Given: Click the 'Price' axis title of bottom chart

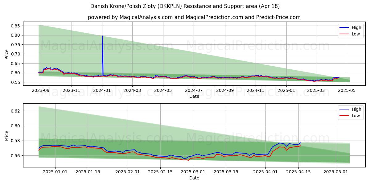Looking at the screenshot, I should coord(7,136).
